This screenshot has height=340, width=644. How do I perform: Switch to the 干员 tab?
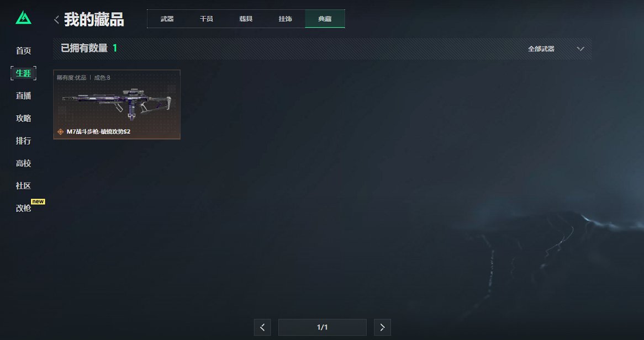click(206, 19)
